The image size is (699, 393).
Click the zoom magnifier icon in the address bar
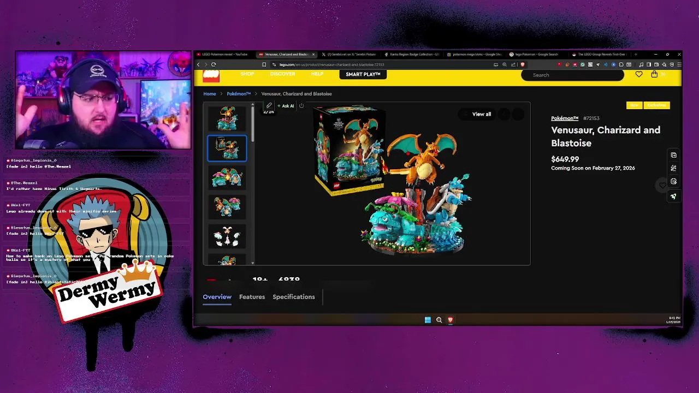[x=505, y=64]
